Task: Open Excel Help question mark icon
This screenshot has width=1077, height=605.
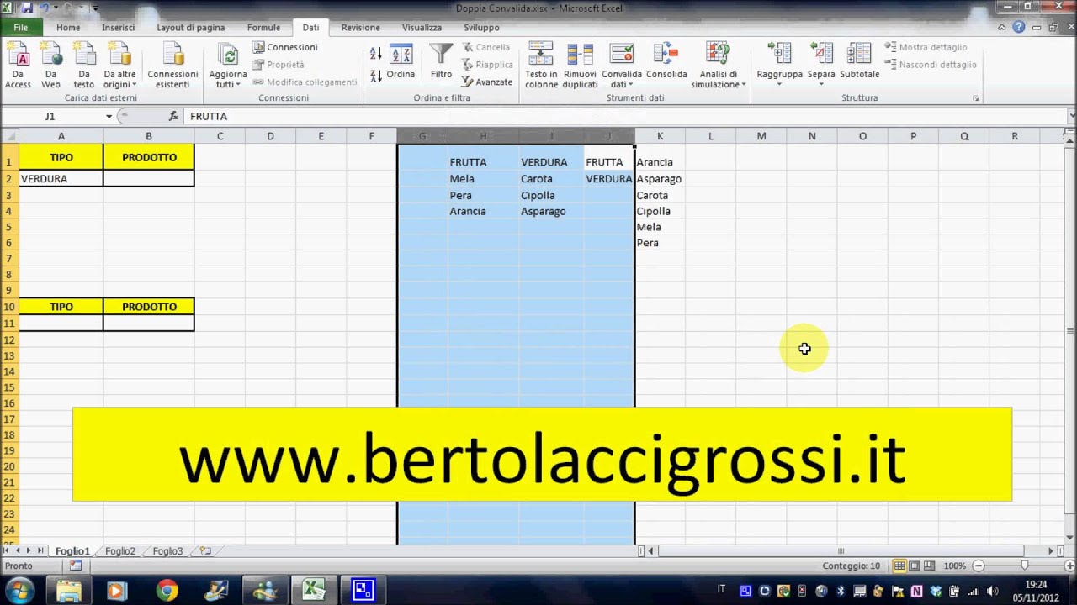Action: click(x=1020, y=27)
